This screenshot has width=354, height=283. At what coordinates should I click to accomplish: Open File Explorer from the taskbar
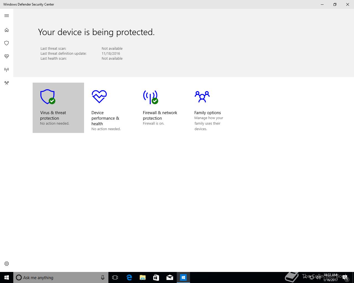[143, 277]
